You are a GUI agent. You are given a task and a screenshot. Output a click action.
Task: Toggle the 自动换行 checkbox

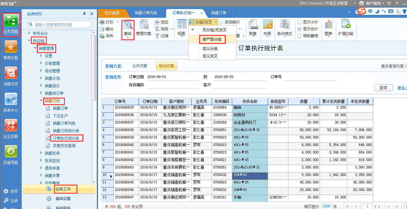point(221,22)
